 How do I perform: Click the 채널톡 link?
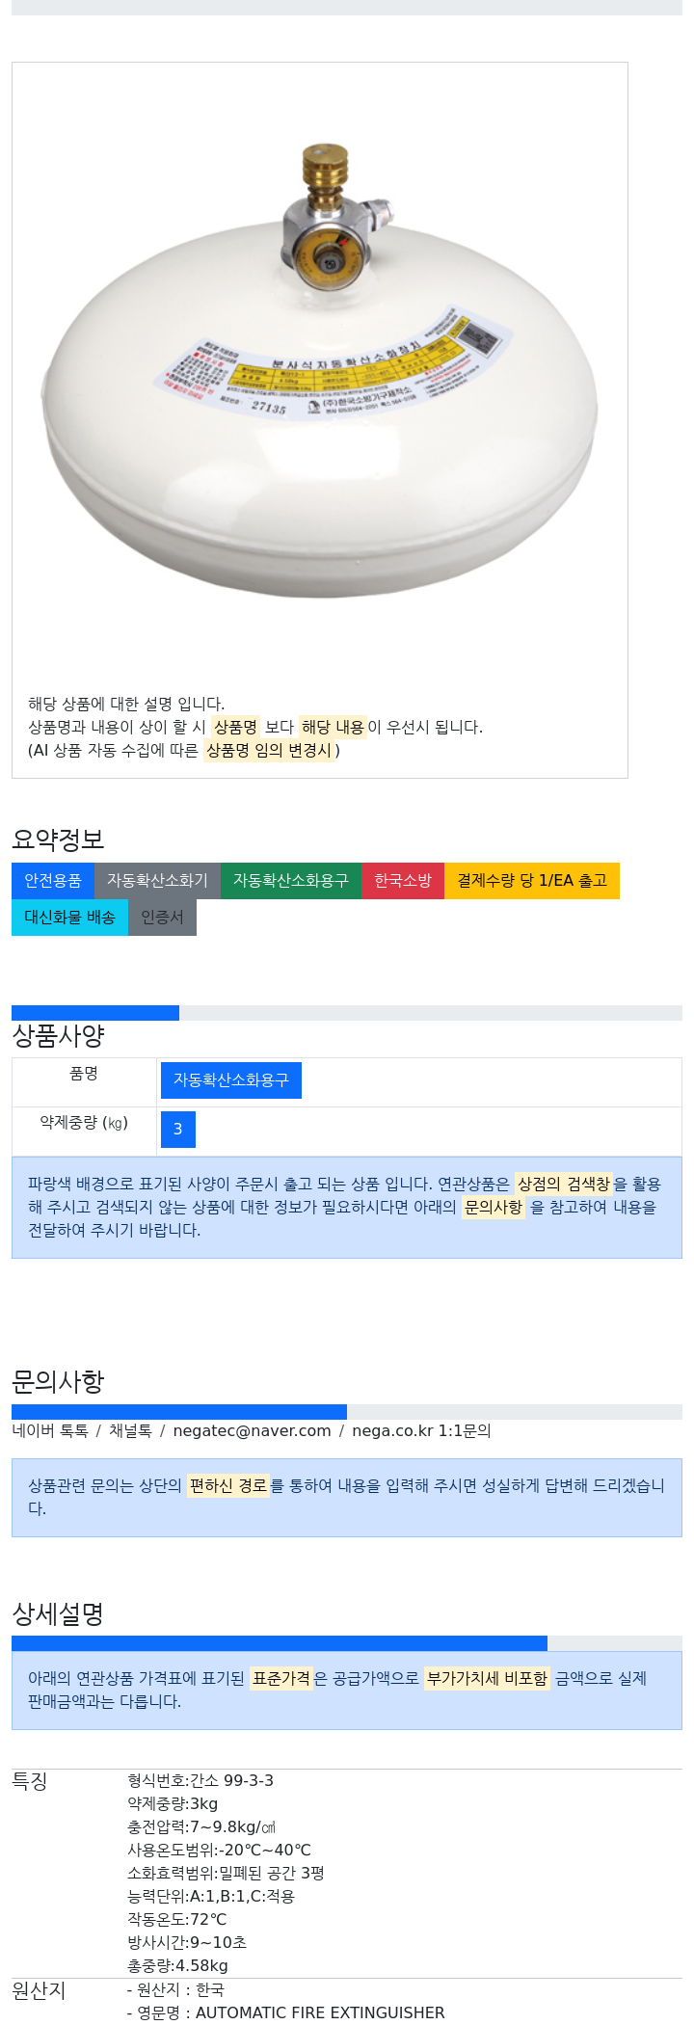point(130,1431)
